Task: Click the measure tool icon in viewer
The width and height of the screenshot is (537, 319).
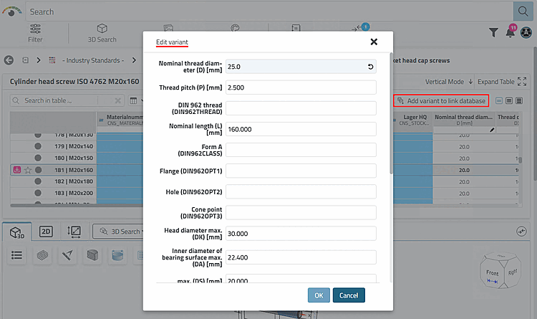Action: 67,255
